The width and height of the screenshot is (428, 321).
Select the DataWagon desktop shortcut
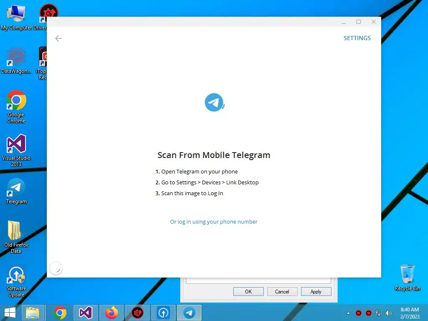(16, 61)
